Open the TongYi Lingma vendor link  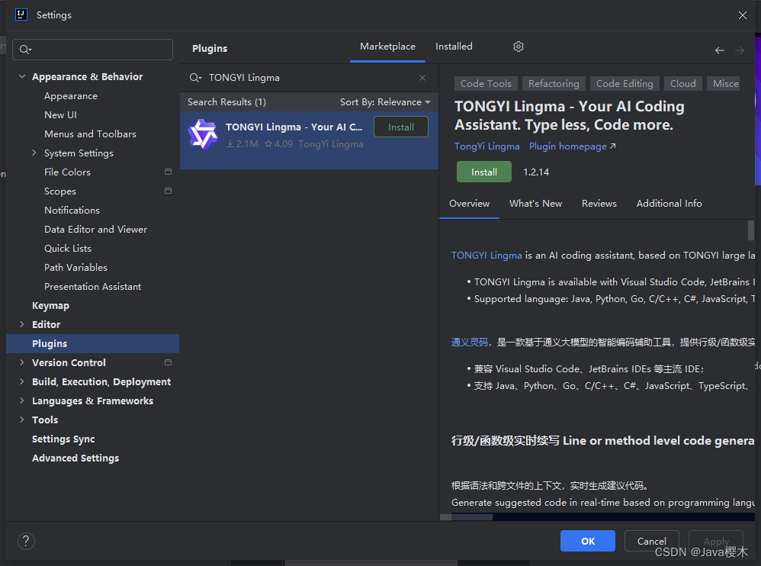click(x=486, y=146)
